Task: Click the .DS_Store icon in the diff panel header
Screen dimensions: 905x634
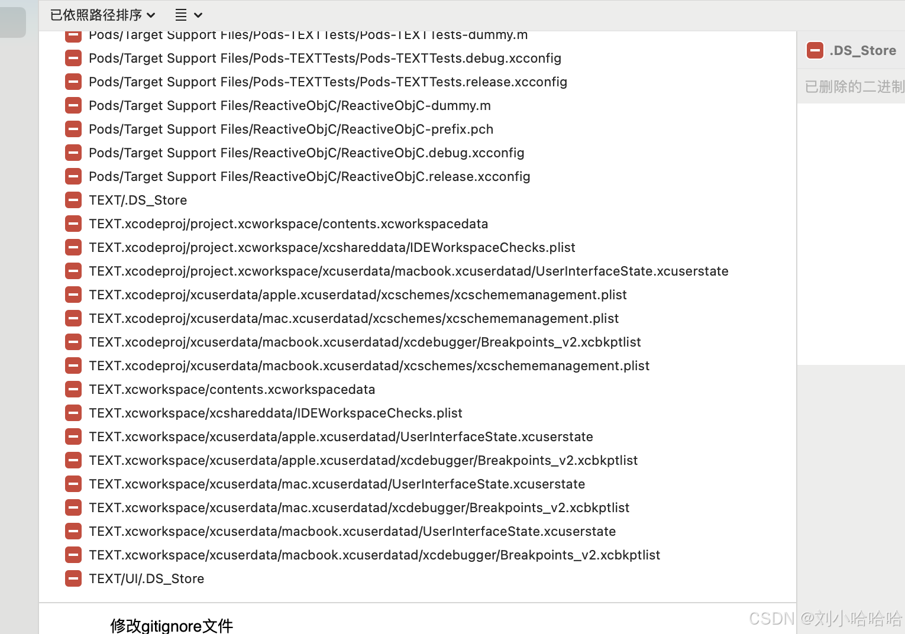Action: coord(814,50)
